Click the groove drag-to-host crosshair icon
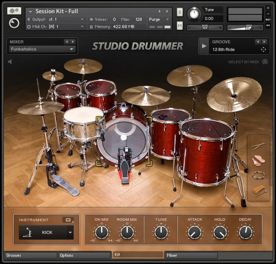The height and width of the screenshot is (264, 276). click(x=263, y=49)
